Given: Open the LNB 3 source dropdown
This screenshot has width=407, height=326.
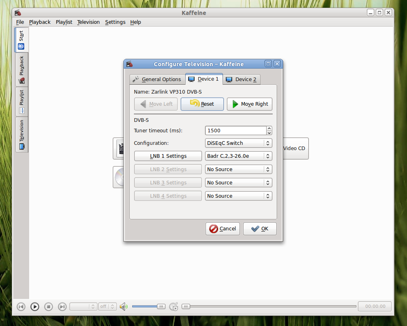Looking at the screenshot, I should (x=239, y=182).
